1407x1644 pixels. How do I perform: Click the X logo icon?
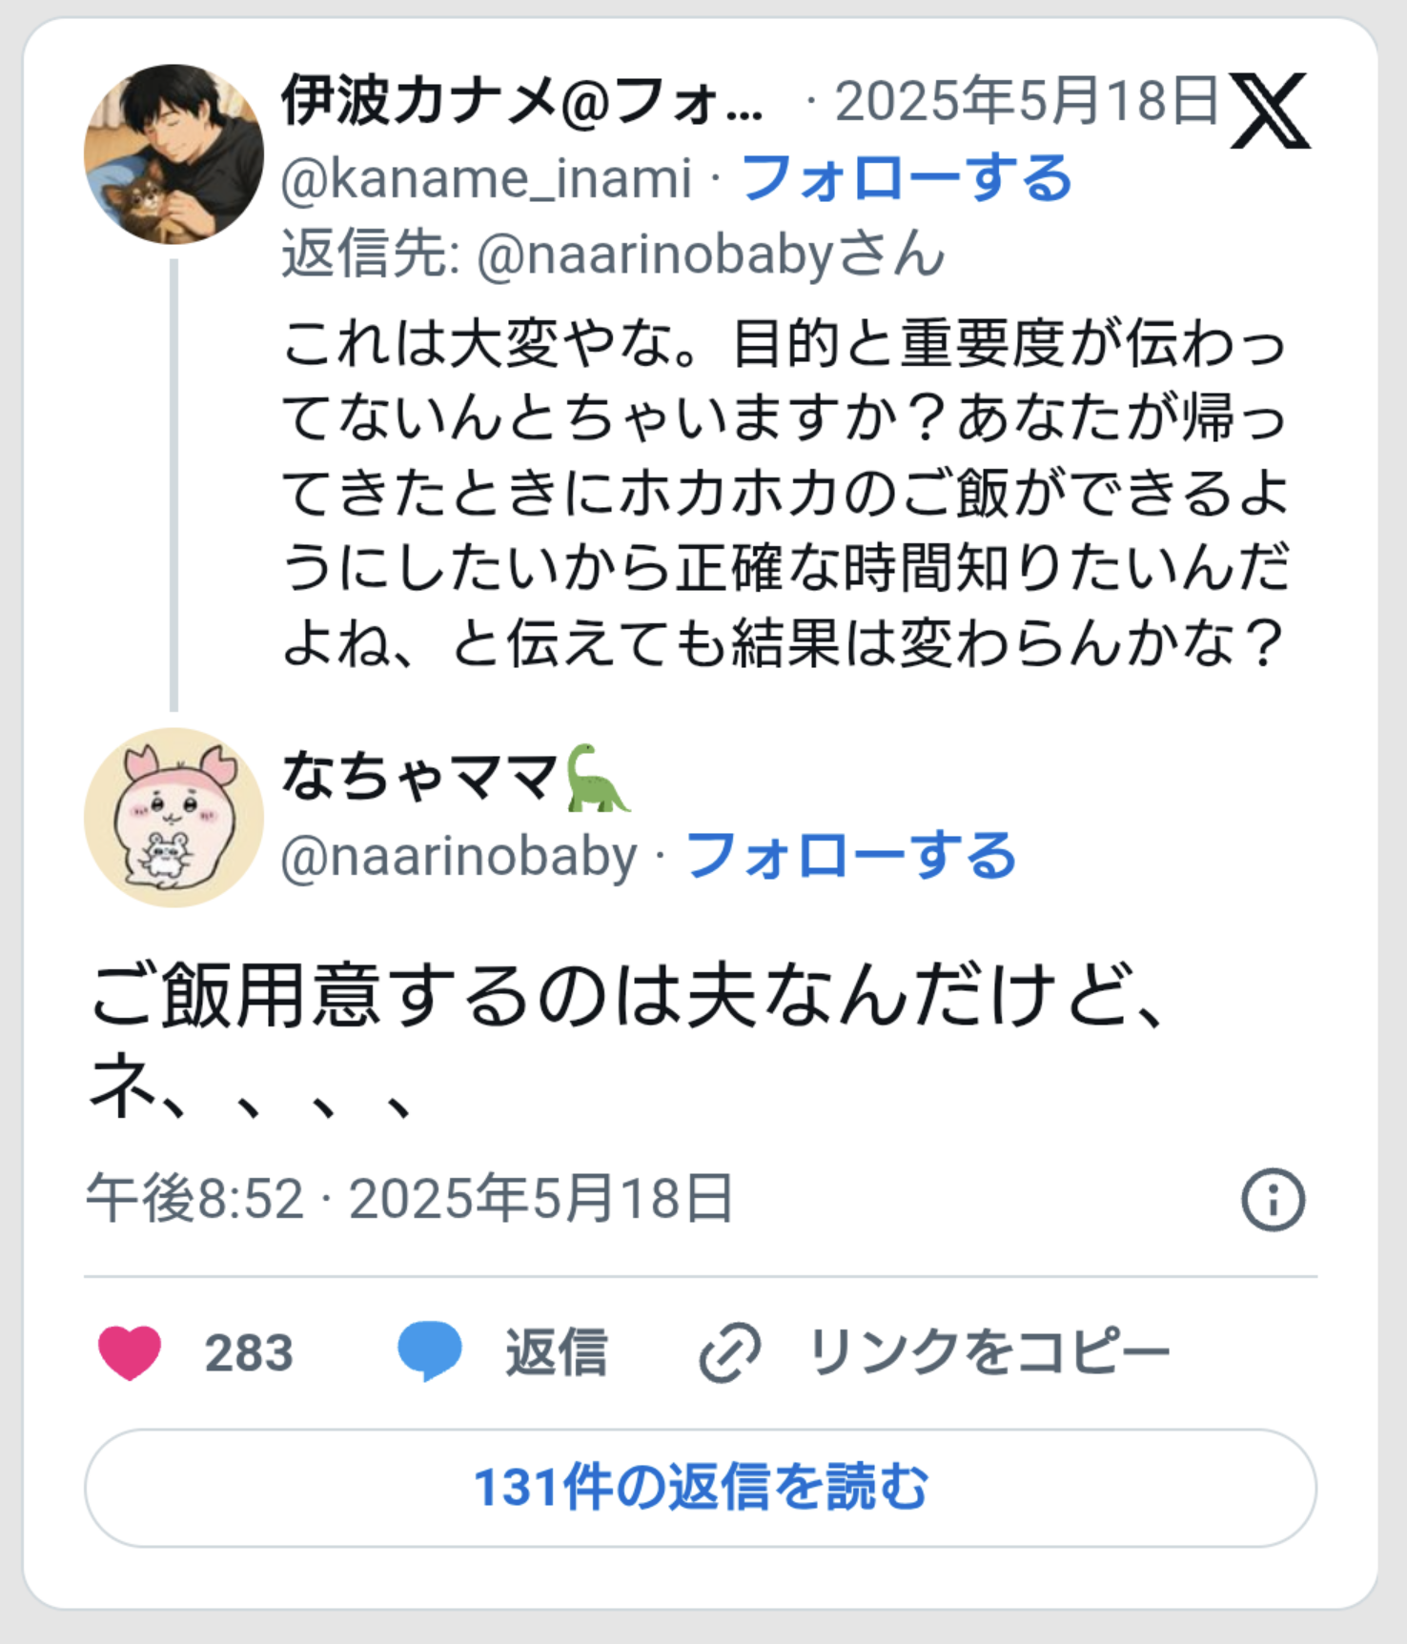pyautogui.click(x=1270, y=111)
